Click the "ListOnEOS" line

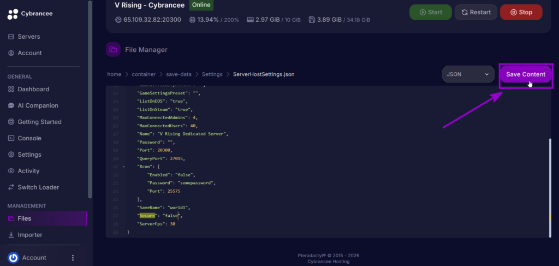(x=163, y=101)
